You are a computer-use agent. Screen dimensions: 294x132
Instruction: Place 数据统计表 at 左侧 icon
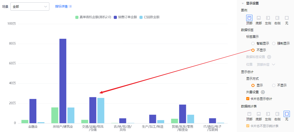tap(268, 114)
